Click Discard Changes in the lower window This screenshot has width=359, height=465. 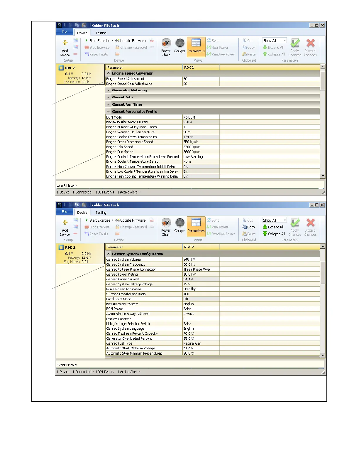pyautogui.click(x=310, y=227)
